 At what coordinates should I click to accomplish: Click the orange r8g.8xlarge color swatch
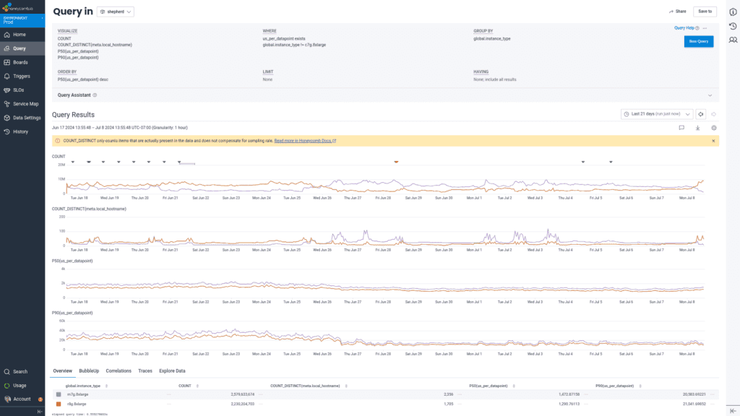point(59,404)
